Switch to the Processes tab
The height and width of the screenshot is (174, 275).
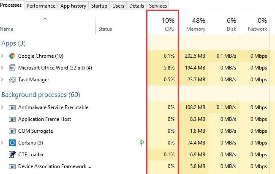tap(11, 5)
